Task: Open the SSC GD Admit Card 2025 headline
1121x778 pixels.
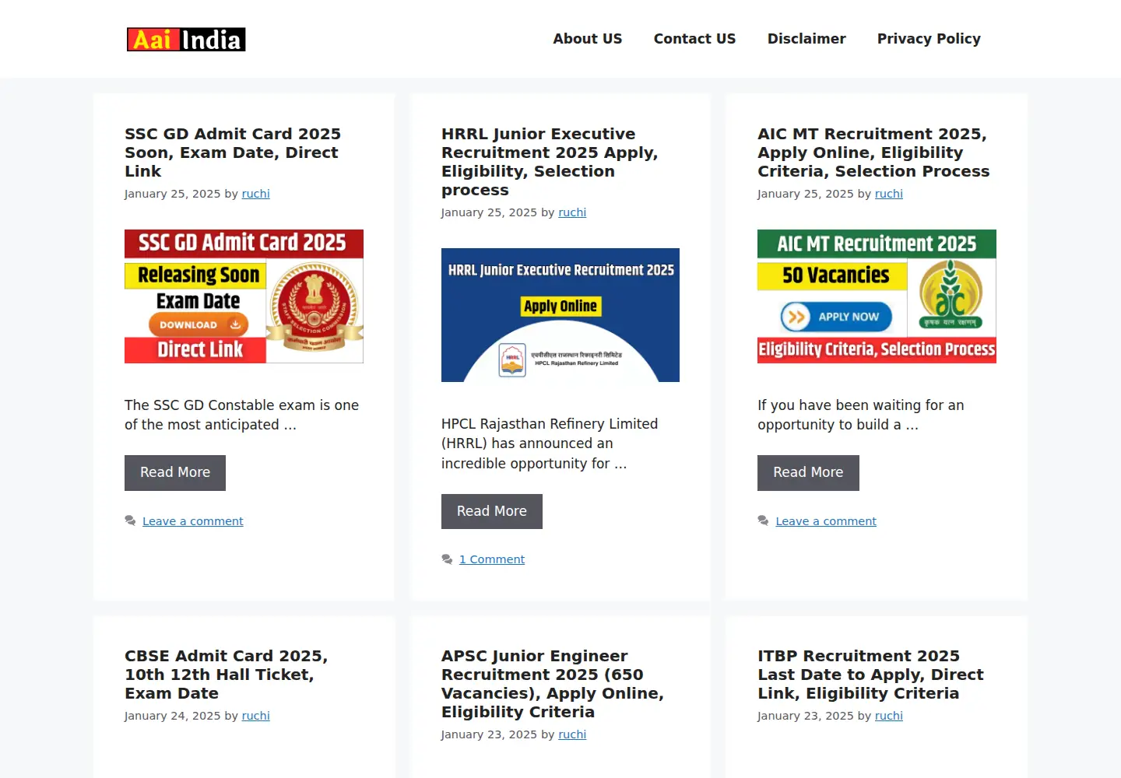Action: click(x=233, y=152)
